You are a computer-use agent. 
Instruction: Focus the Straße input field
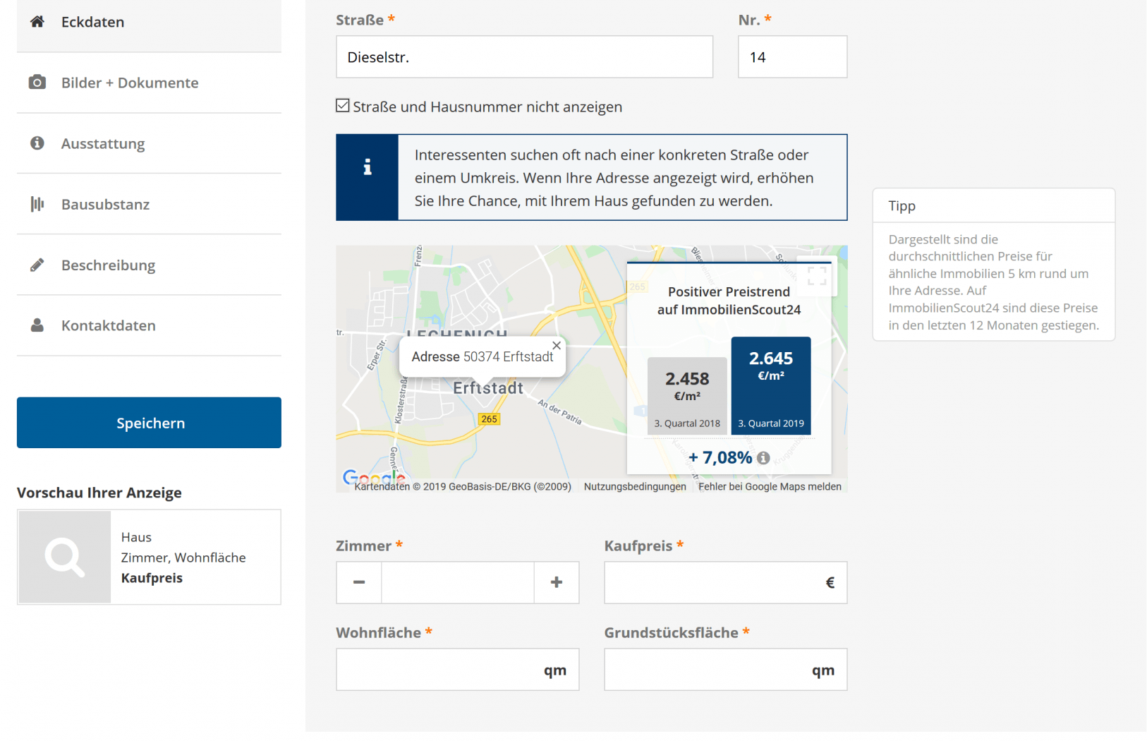point(524,57)
